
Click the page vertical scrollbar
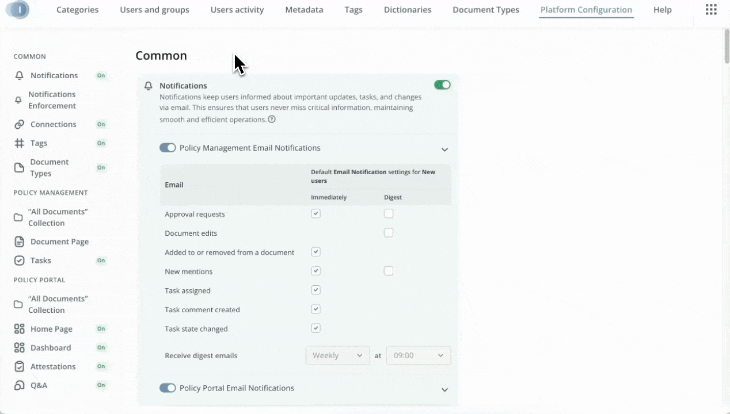(x=727, y=46)
